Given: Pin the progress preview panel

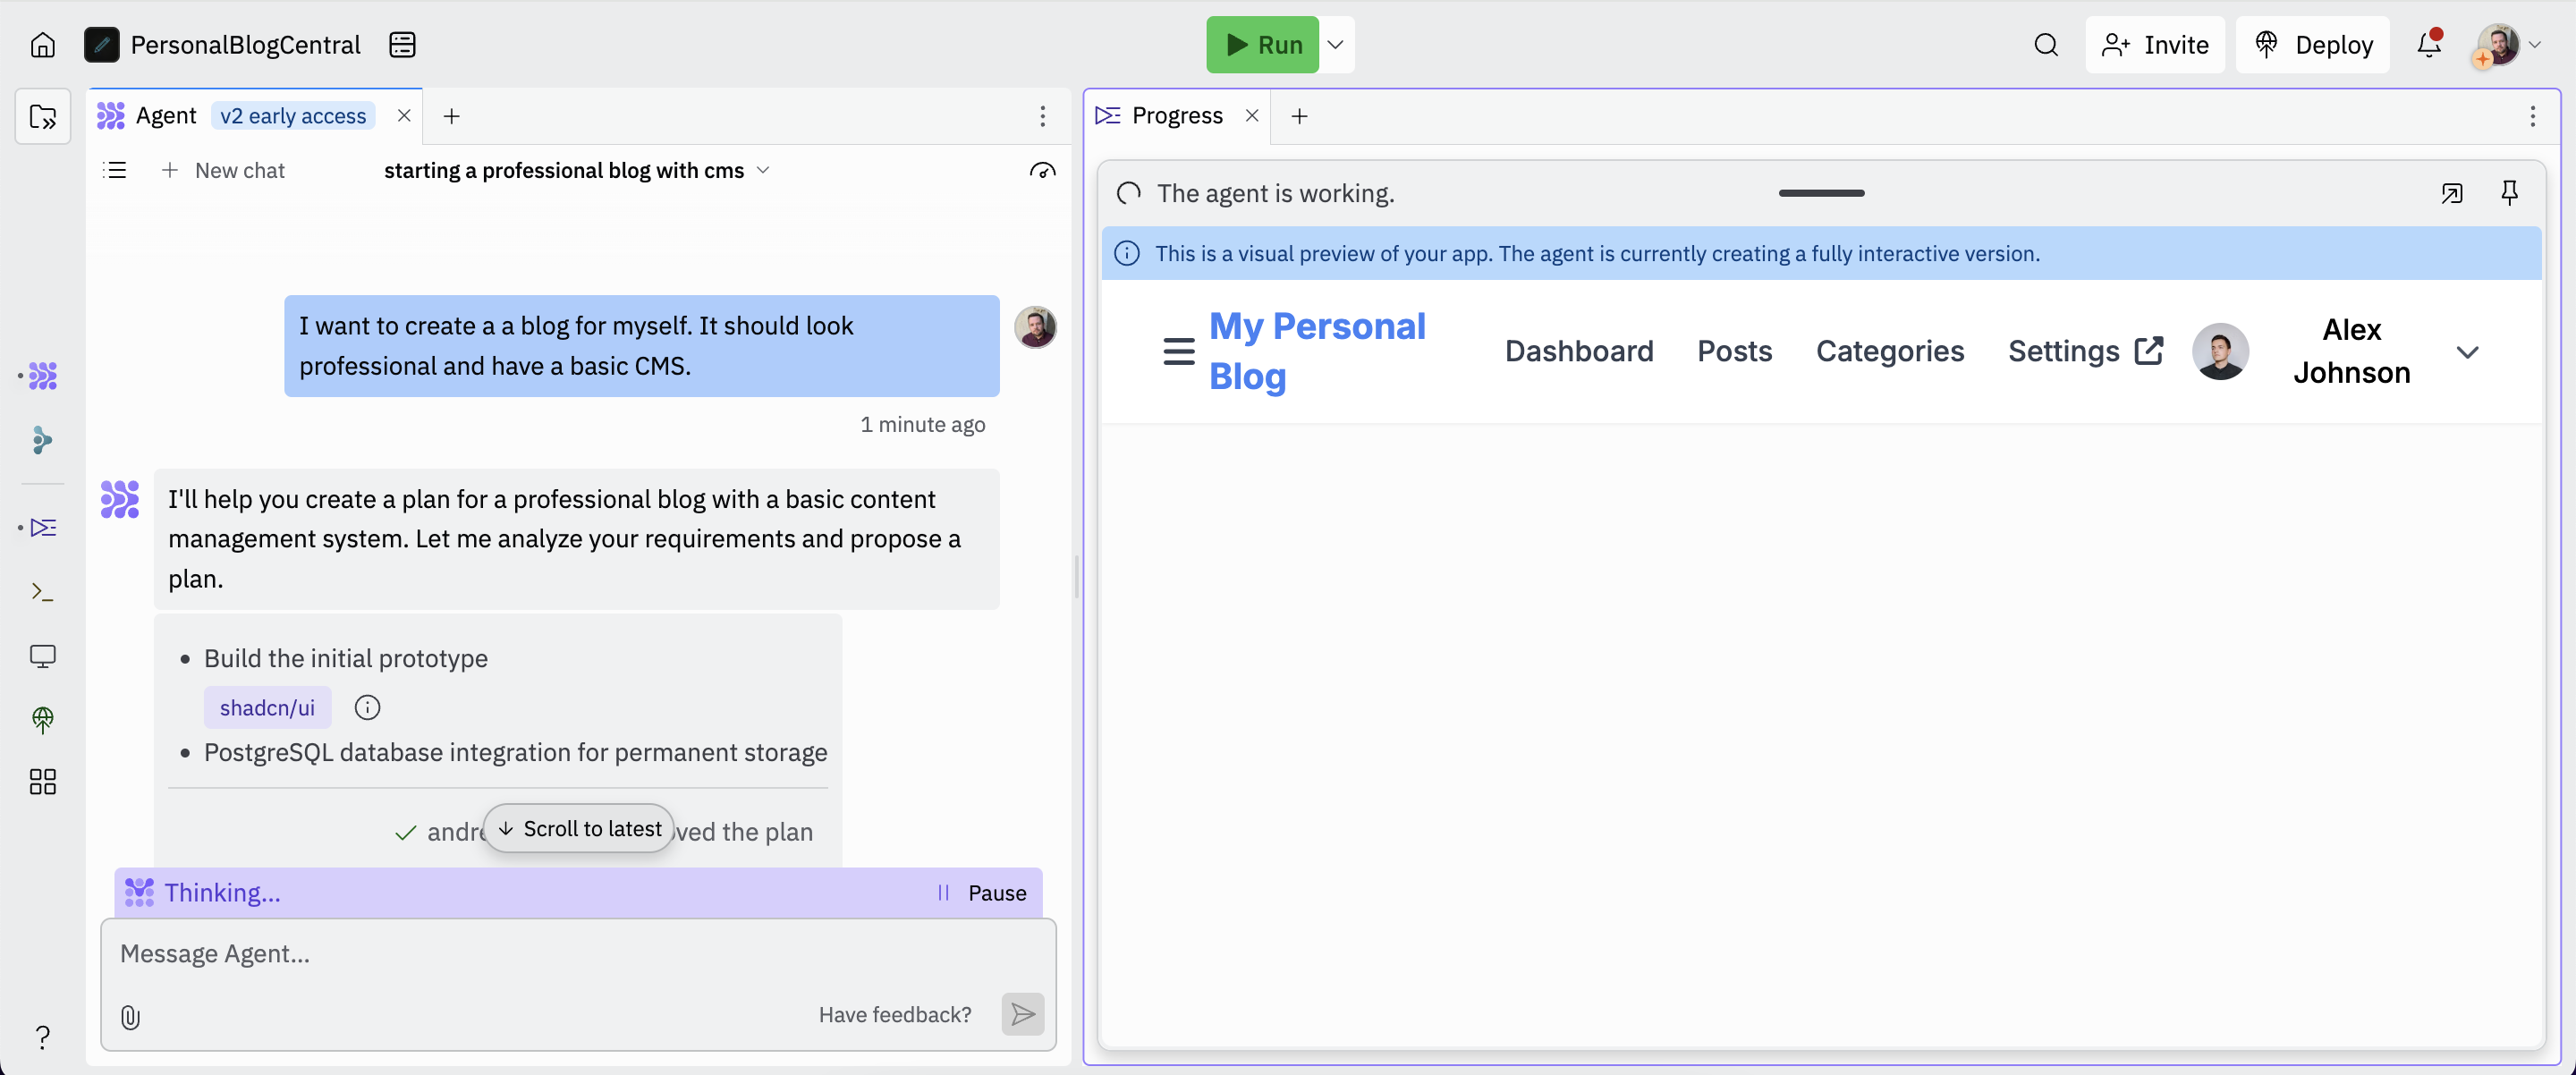Looking at the screenshot, I should [x=2508, y=193].
